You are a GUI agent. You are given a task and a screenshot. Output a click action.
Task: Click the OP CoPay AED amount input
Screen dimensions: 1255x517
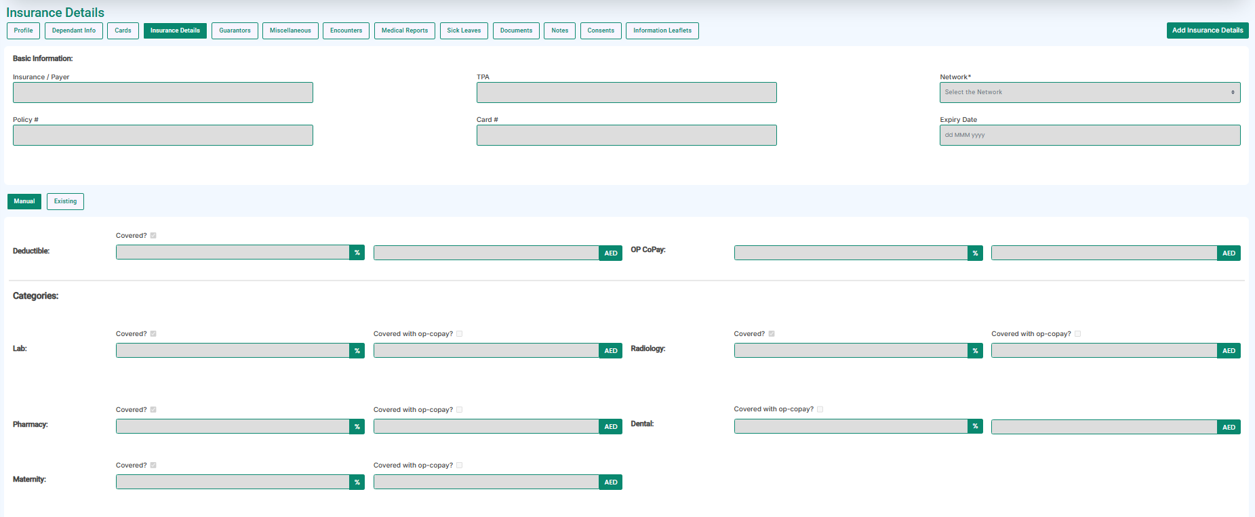click(1104, 253)
